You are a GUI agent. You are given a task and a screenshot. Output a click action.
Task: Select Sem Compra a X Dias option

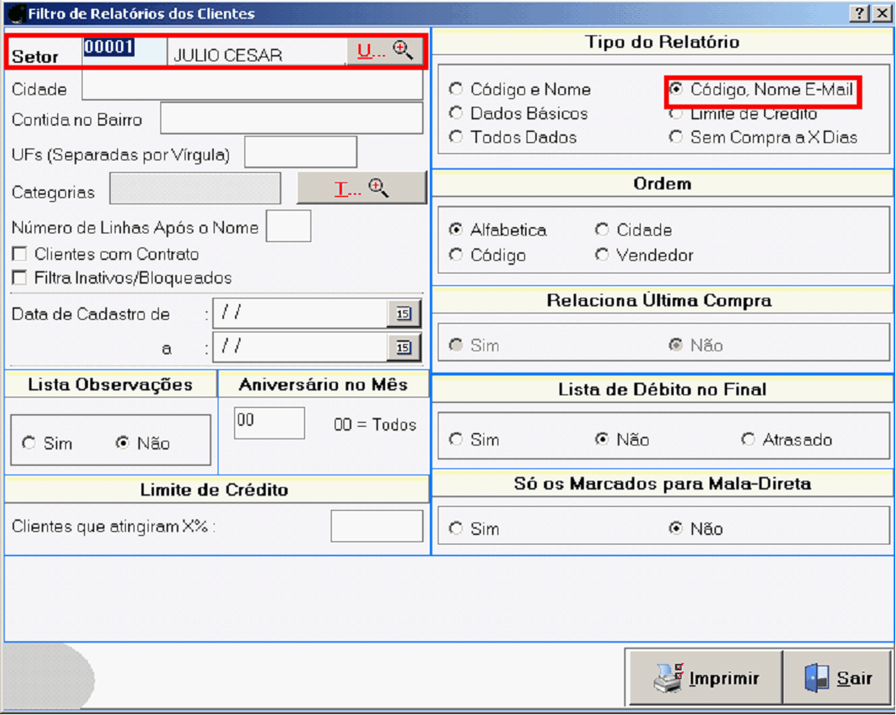(676, 137)
